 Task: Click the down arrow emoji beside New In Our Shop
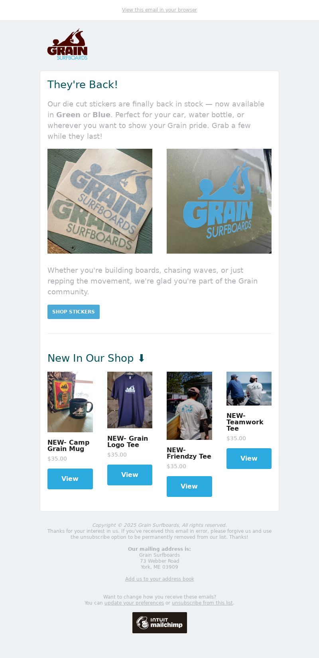(x=141, y=358)
